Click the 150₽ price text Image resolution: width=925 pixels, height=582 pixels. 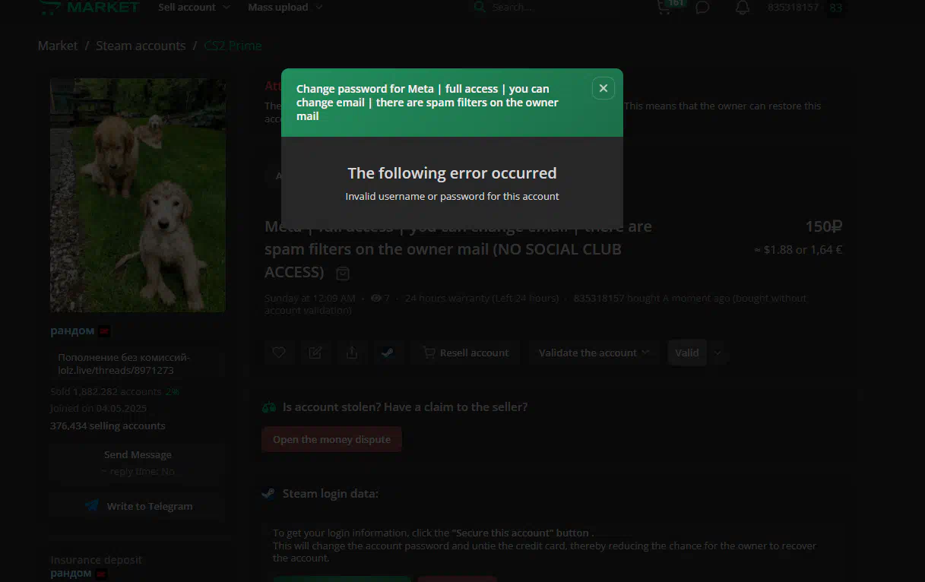pos(824,226)
